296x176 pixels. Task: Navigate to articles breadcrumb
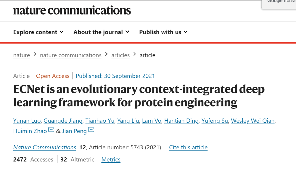[120, 55]
